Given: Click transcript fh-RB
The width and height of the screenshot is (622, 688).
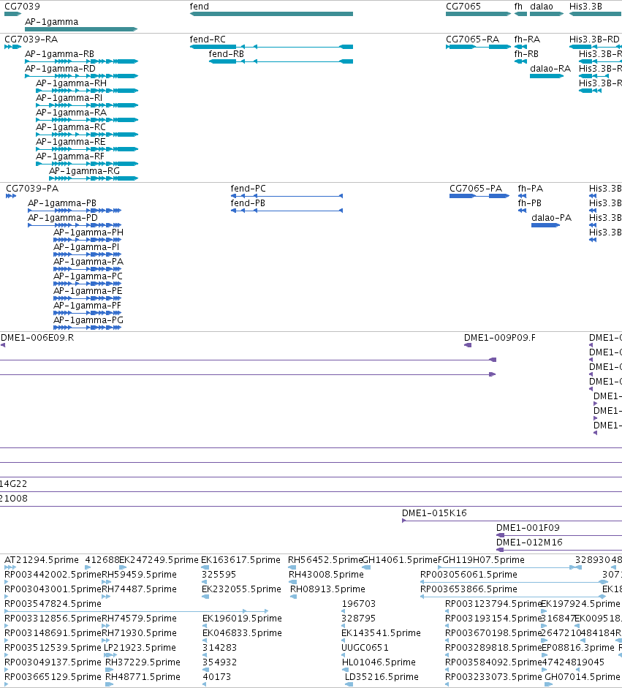Looking at the screenshot, I should (520, 61).
